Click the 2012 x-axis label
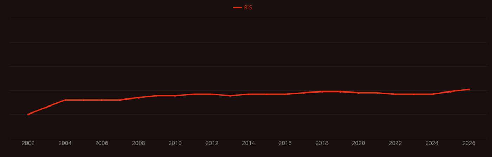This screenshot has height=157, width=492. click(212, 143)
